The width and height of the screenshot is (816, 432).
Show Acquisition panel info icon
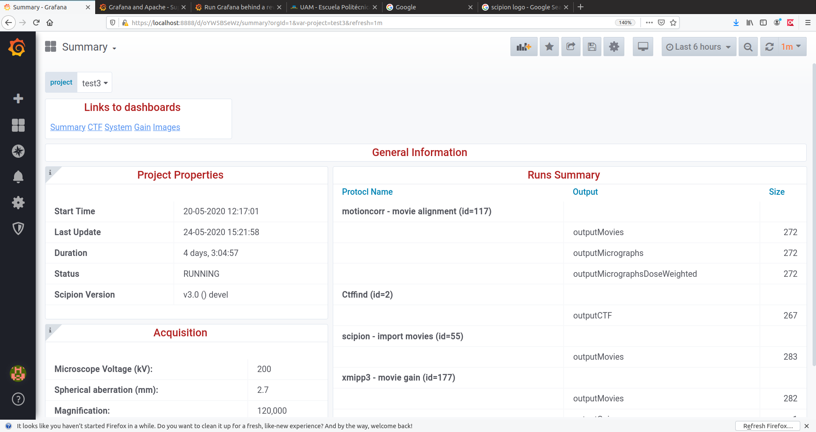(50, 330)
